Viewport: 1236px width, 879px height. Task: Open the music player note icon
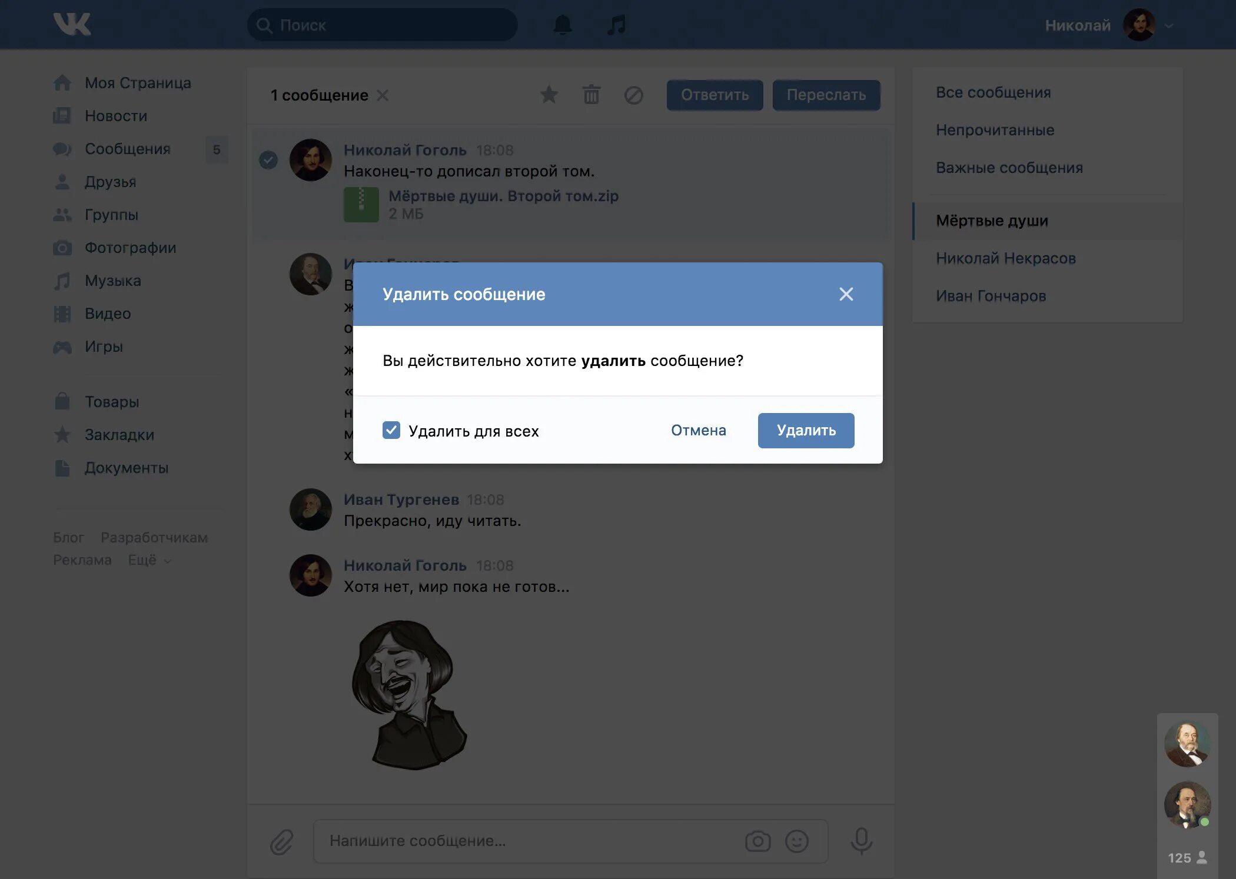pyautogui.click(x=616, y=25)
